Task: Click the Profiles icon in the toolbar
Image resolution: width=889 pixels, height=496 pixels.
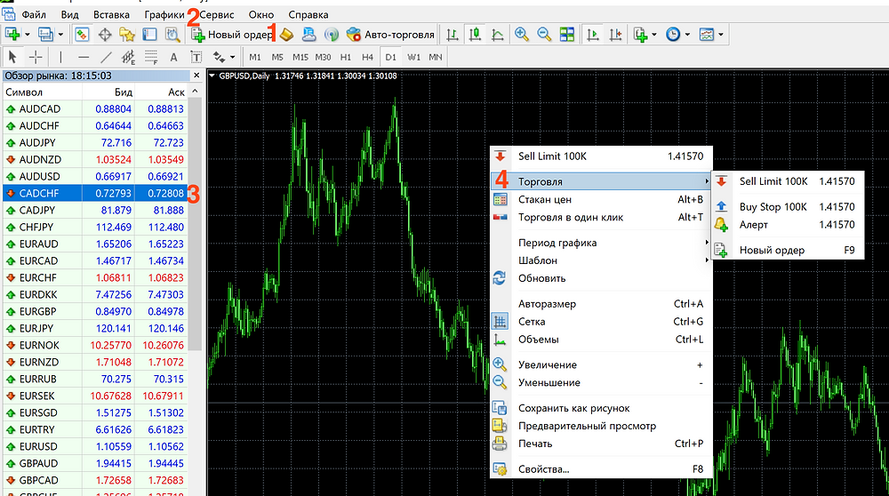Action: 45,35
